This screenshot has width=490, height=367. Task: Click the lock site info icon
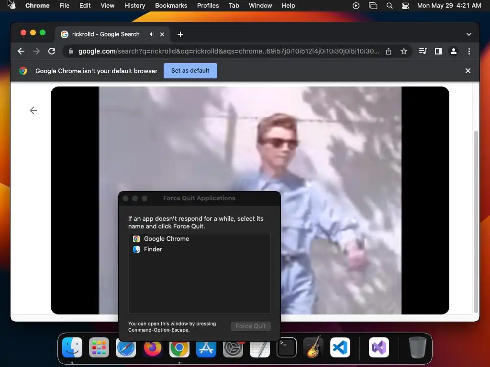(71, 51)
